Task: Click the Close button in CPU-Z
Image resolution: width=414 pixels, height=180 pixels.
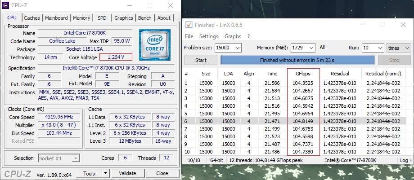Action: [x=162, y=173]
